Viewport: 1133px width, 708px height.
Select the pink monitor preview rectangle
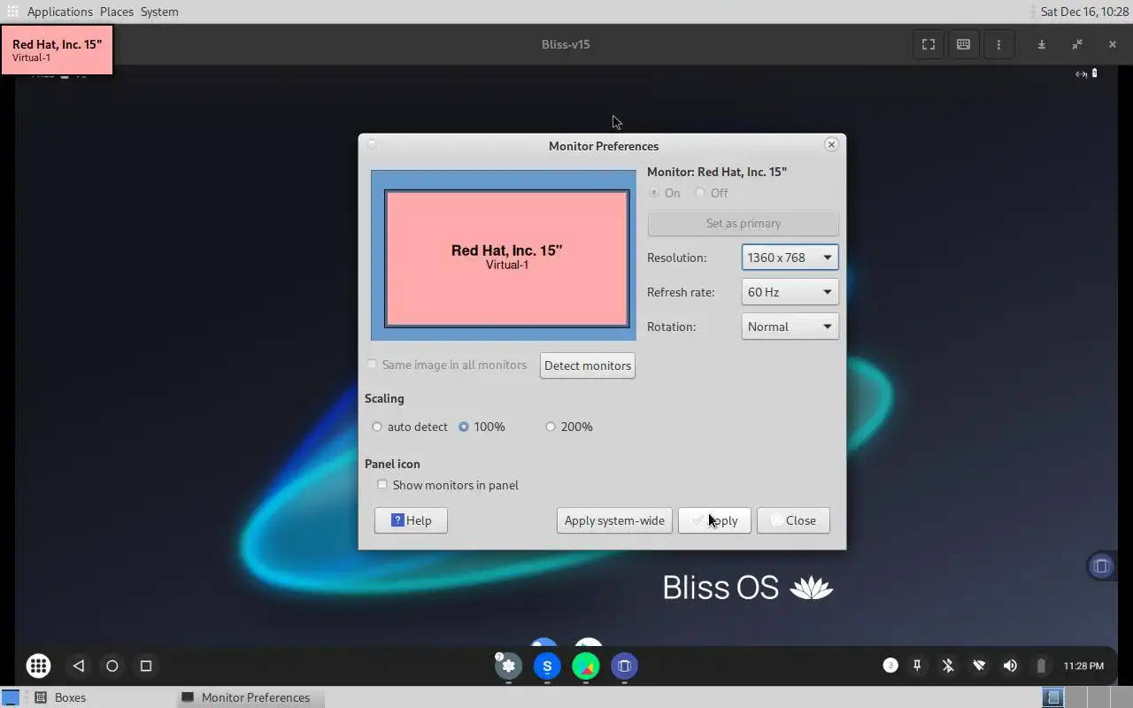[507, 258]
